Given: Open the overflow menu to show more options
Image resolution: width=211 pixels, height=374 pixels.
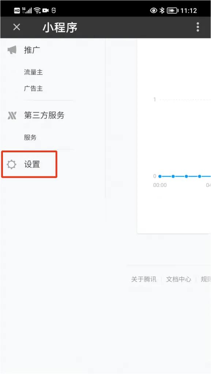Looking at the screenshot, I should pos(198,27).
